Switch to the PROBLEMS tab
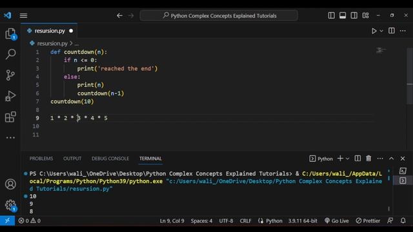 pyautogui.click(x=41, y=159)
